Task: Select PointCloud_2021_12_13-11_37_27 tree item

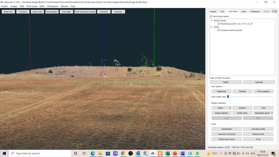Action: (237, 24)
